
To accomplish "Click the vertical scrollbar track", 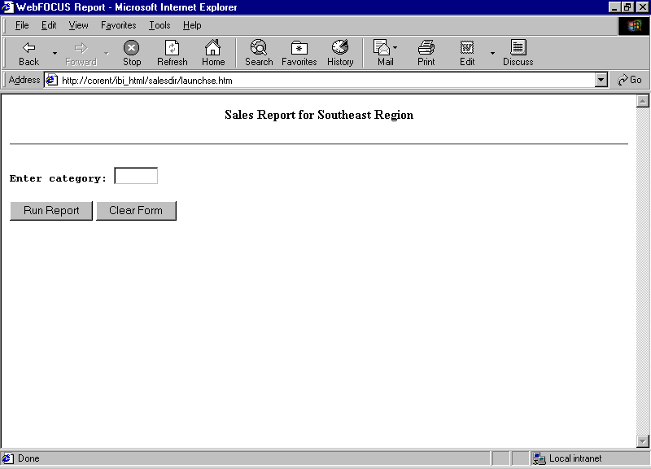I will click(x=642, y=271).
